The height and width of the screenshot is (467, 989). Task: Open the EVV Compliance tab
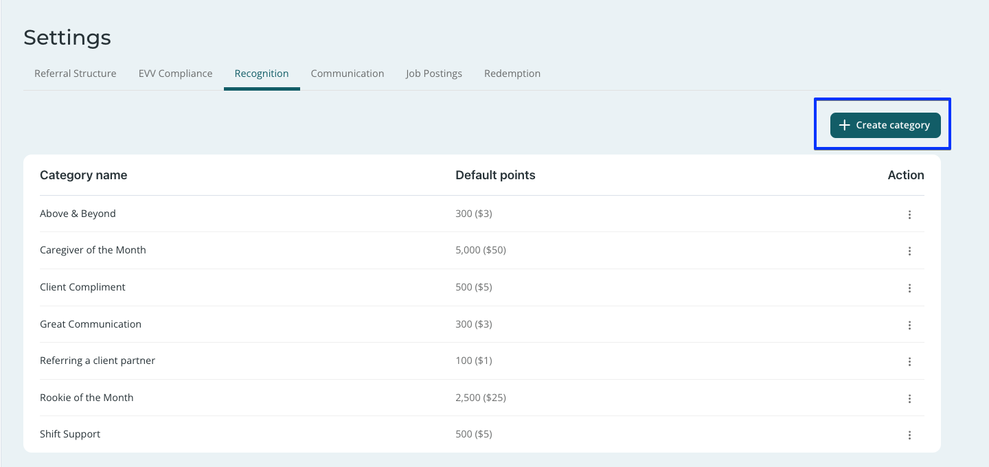175,73
